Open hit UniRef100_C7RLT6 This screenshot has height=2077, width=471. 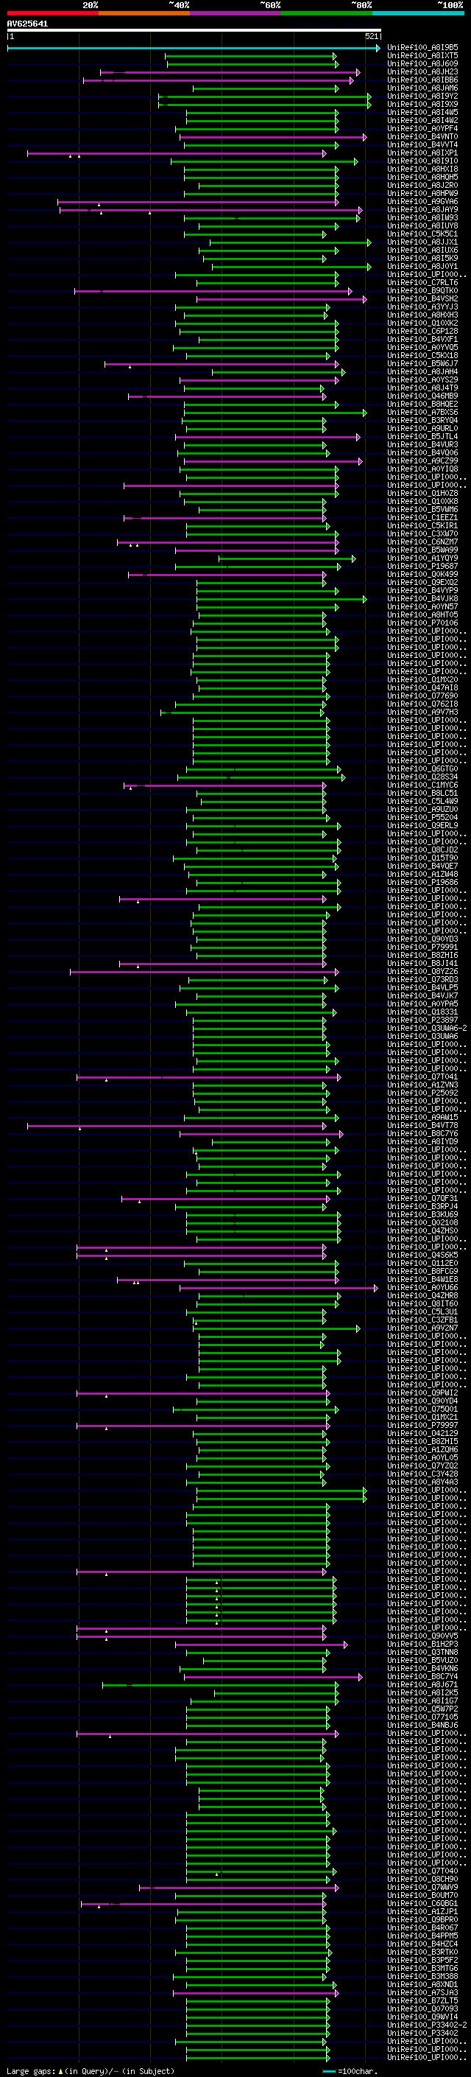point(422,282)
